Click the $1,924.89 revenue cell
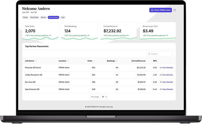This screenshot has width=202, height=124. [141, 75]
